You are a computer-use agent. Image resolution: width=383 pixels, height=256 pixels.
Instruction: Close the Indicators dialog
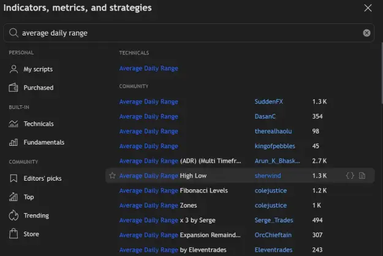(368, 8)
